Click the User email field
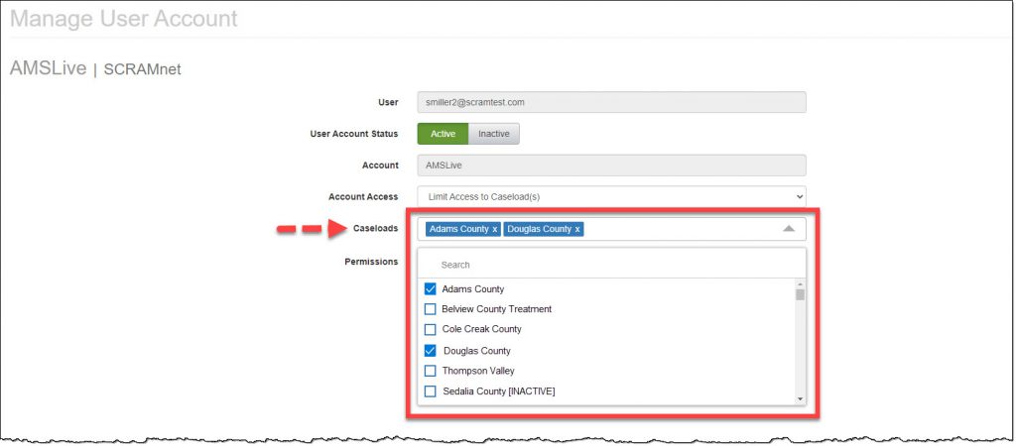The height and width of the screenshot is (446, 1016). [611, 102]
